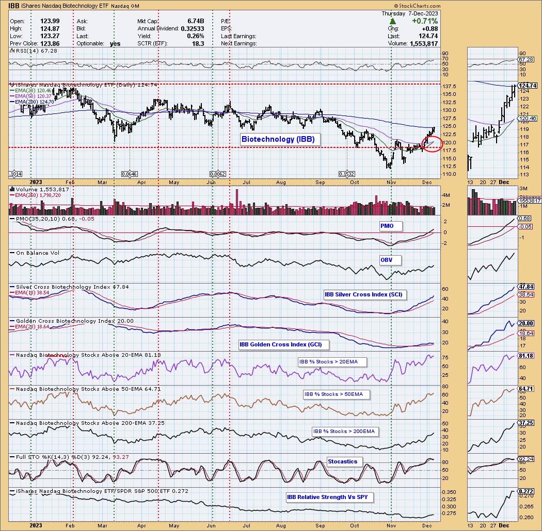Click the +0.71% percent change value
Screen dimensions: 542x531
[x=425, y=21]
